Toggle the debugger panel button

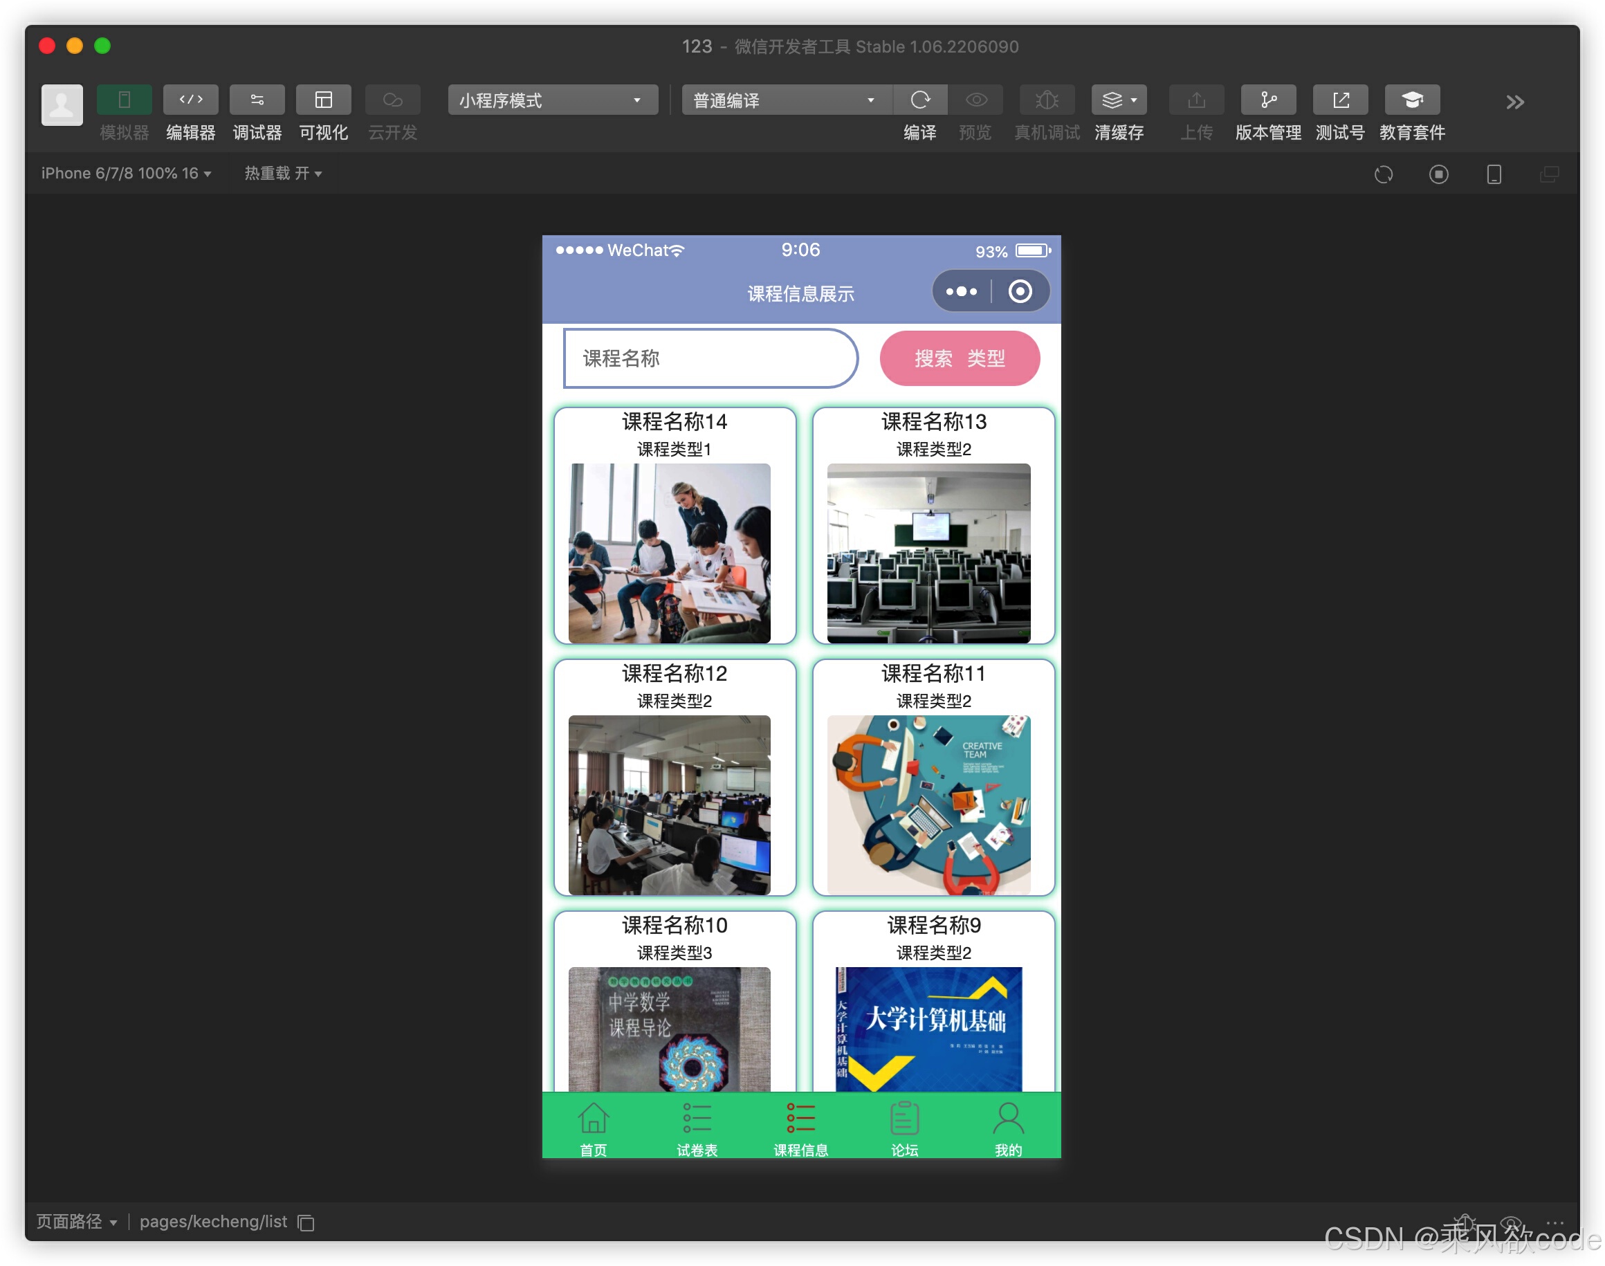(x=257, y=100)
